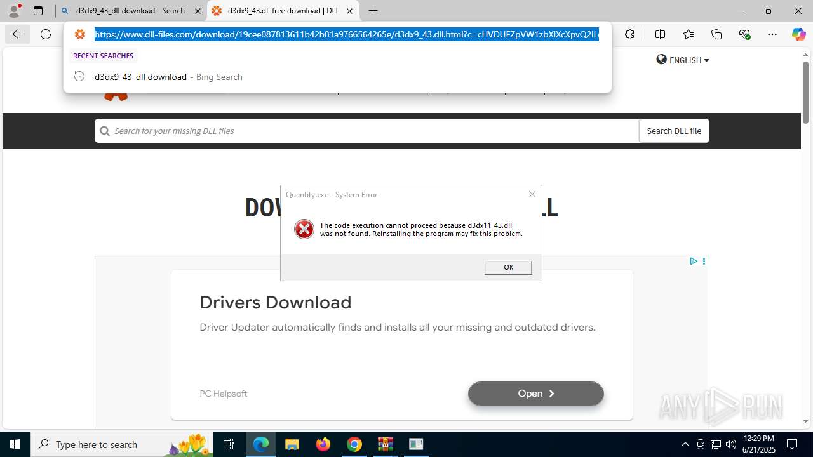The height and width of the screenshot is (457, 813).
Task: Open a new browser tab
Action: pos(373,11)
